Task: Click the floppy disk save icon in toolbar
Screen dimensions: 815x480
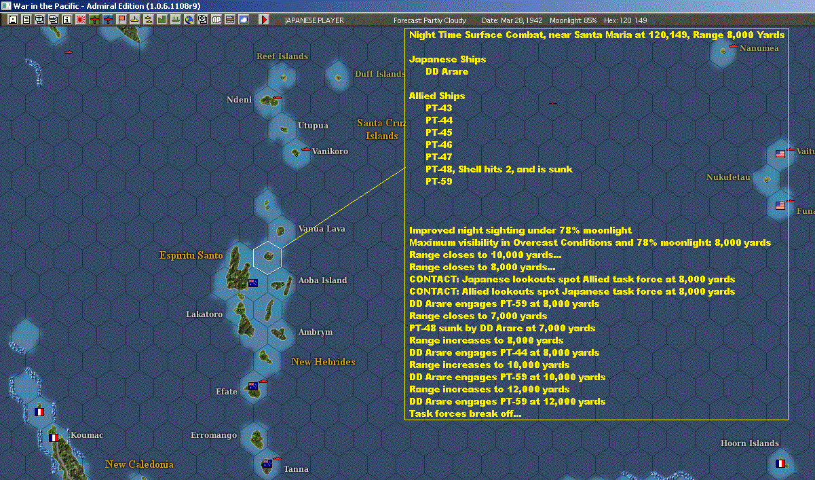Action: pyautogui.click(x=13, y=20)
